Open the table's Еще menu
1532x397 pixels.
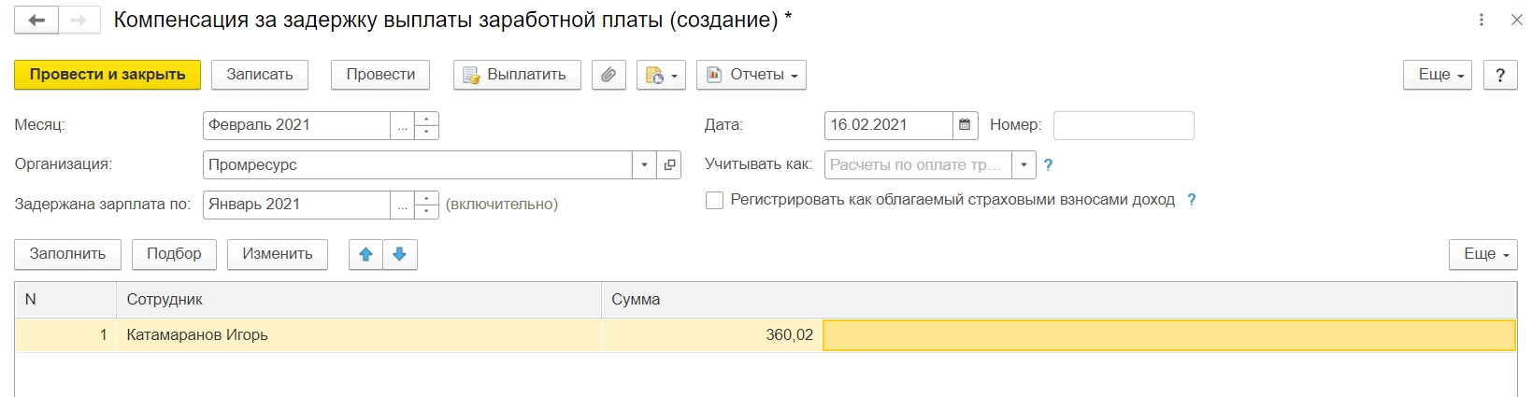click(1483, 254)
